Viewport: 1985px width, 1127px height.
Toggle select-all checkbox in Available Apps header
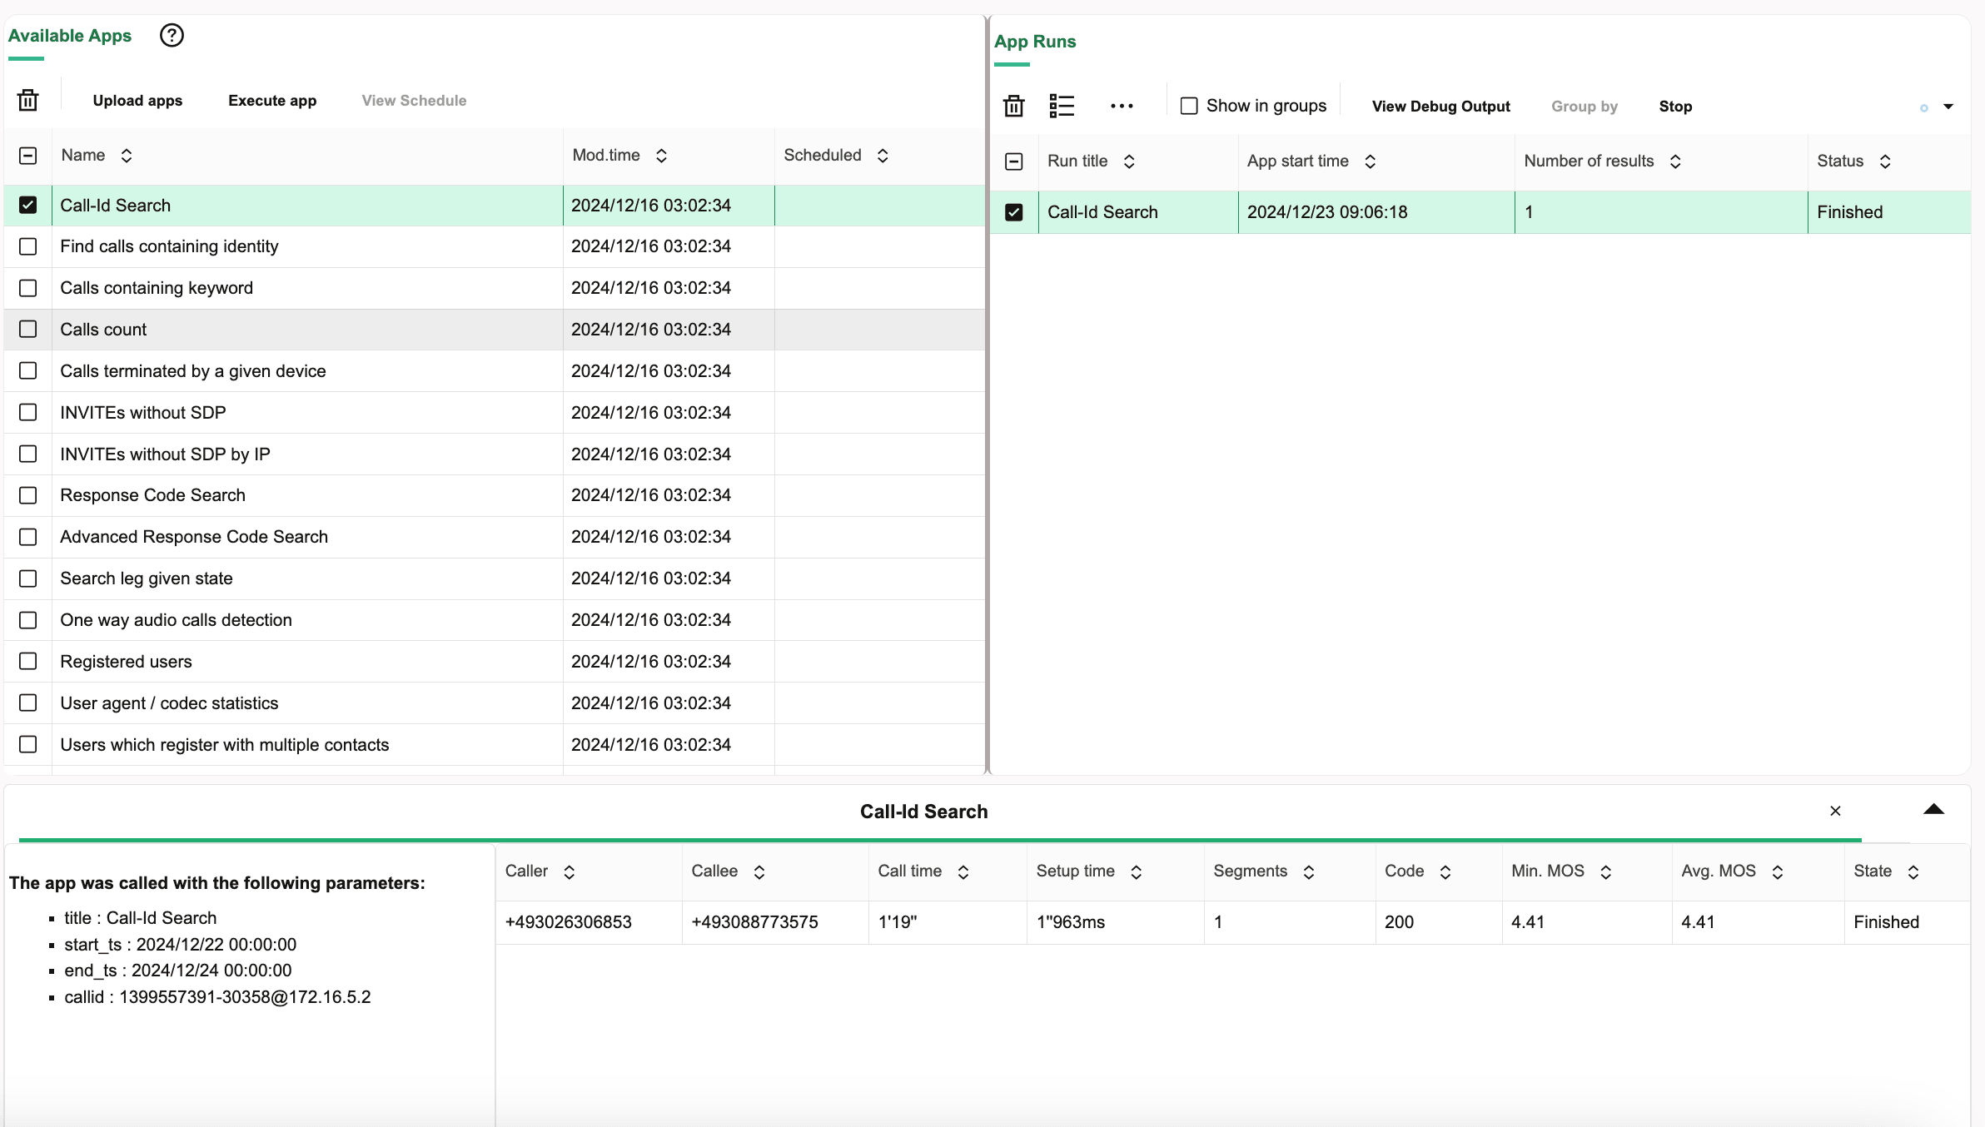pyautogui.click(x=28, y=156)
